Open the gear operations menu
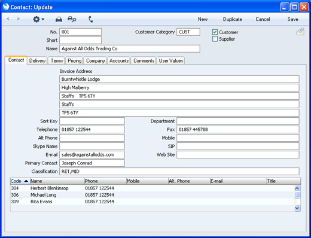 coord(38,19)
